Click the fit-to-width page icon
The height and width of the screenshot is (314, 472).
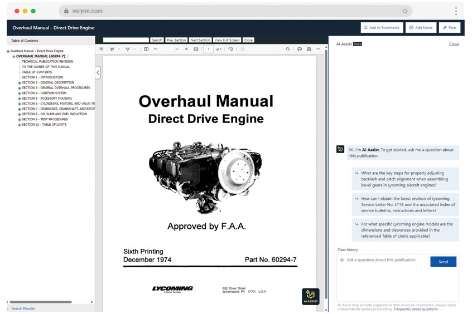click(196, 49)
